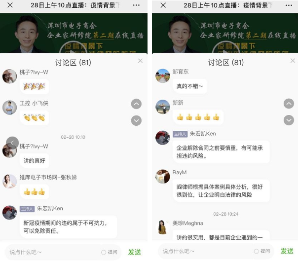Focus the left 说点什么吧 message input field
This screenshot has height=261, width=298.
coord(53,252)
